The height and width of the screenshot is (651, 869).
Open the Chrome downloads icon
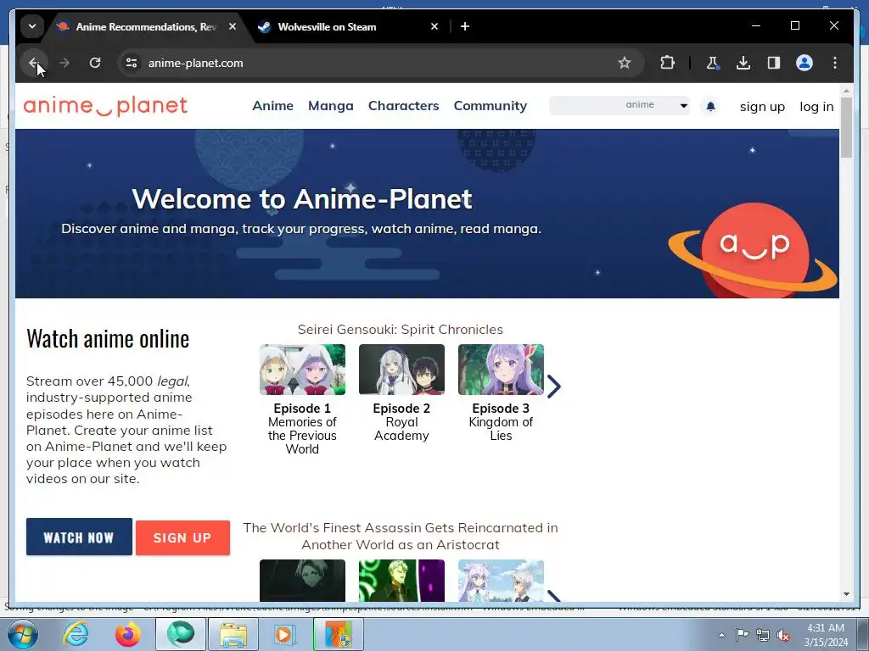point(743,63)
